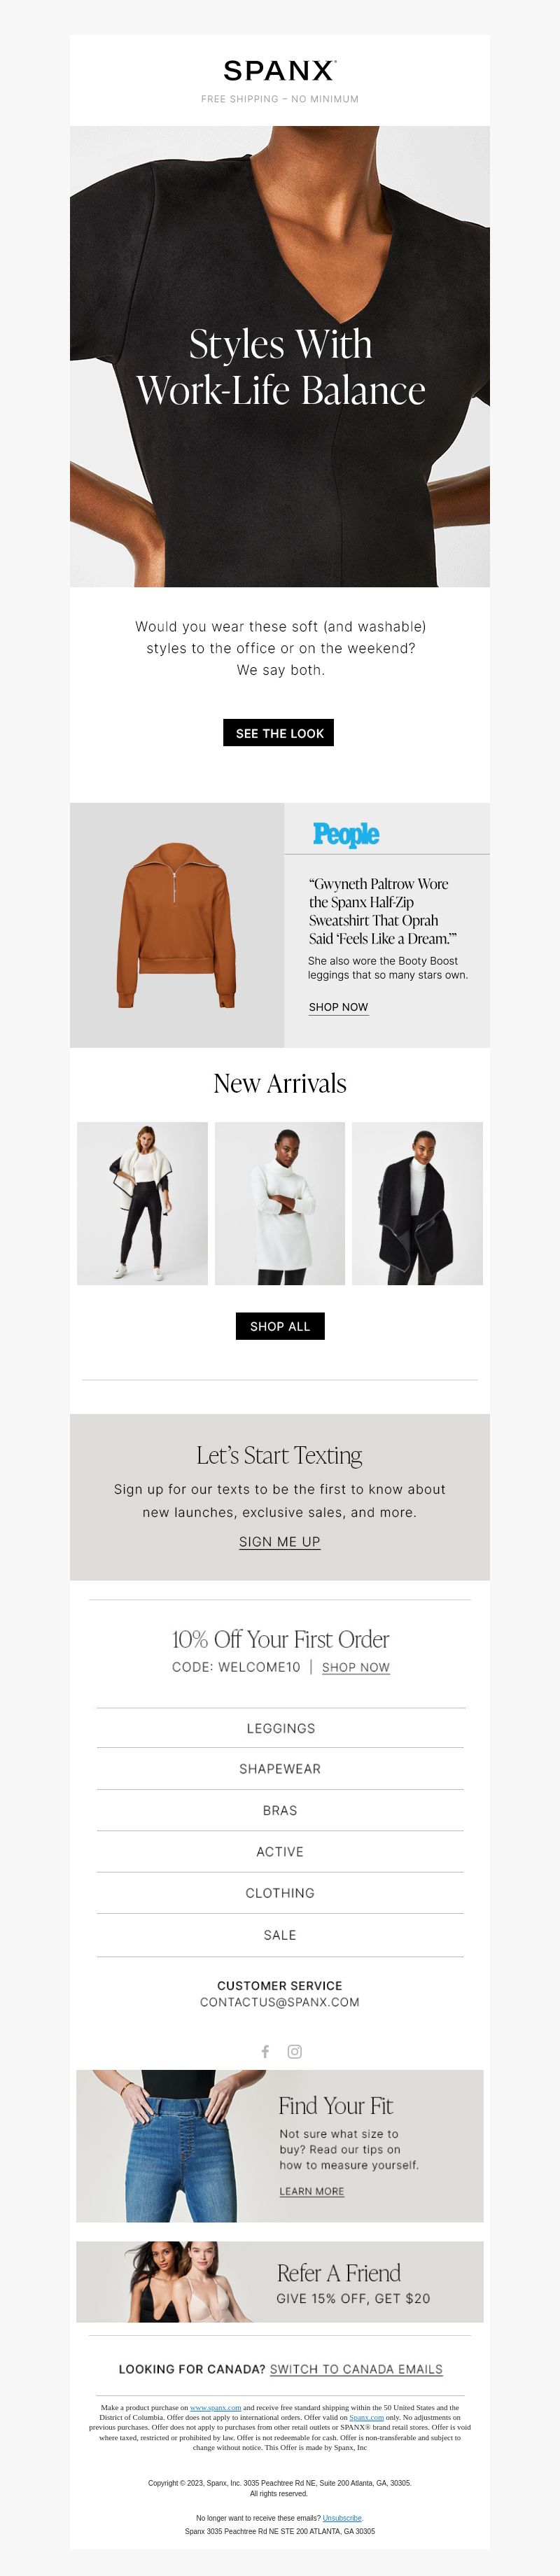
Task: Open the white turtleneck new arrival photo
Action: pos(280,1203)
